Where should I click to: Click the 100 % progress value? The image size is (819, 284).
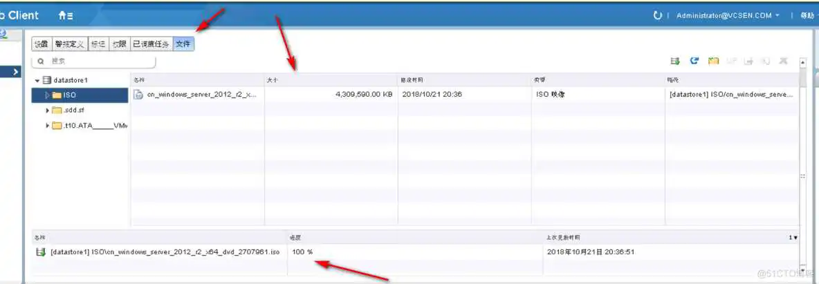pos(302,252)
